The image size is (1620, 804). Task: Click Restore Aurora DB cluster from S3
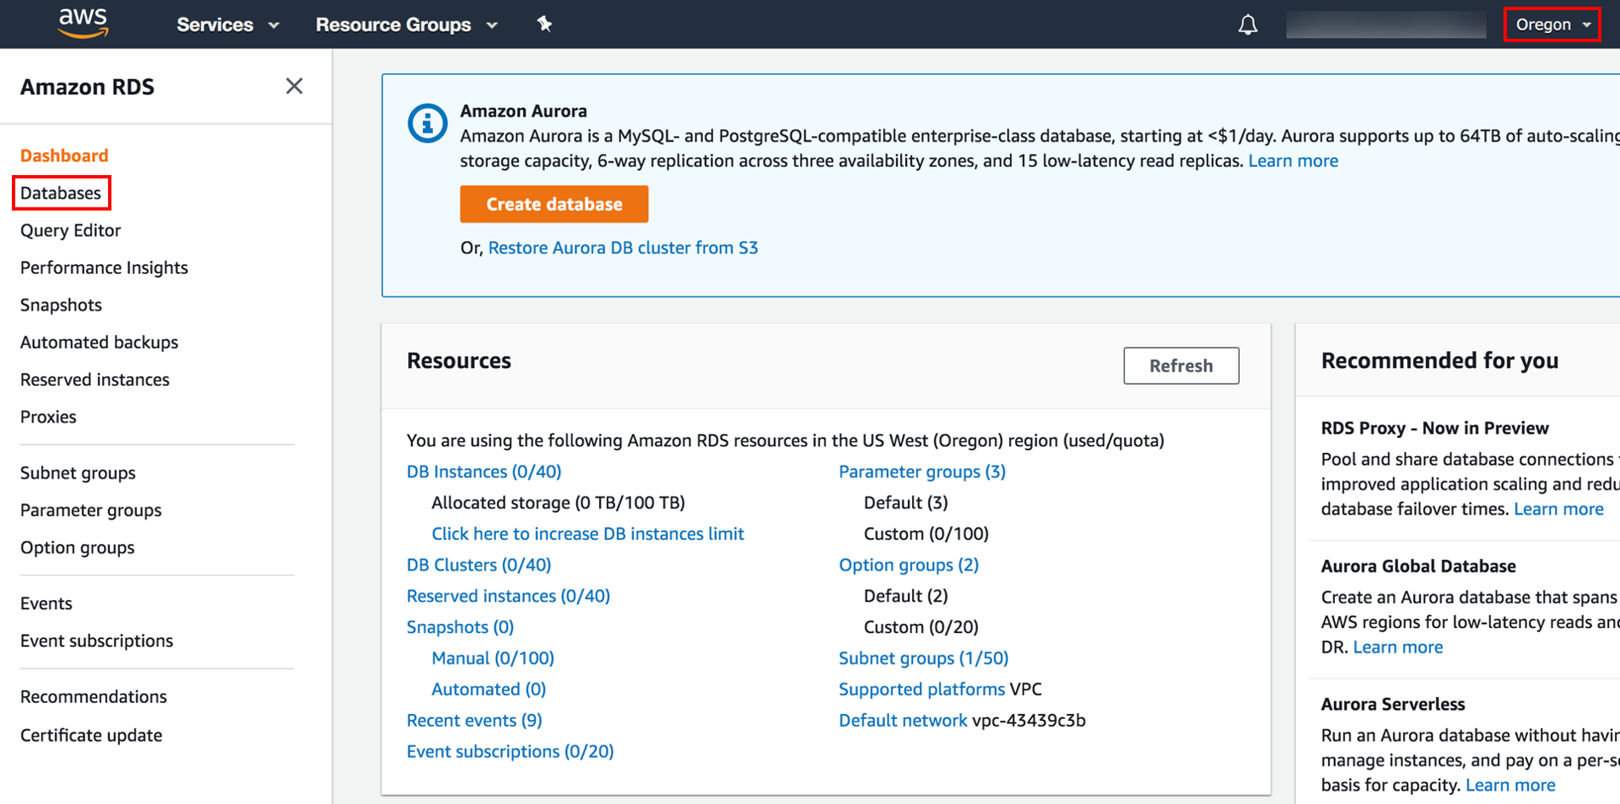tap(623, 248)
